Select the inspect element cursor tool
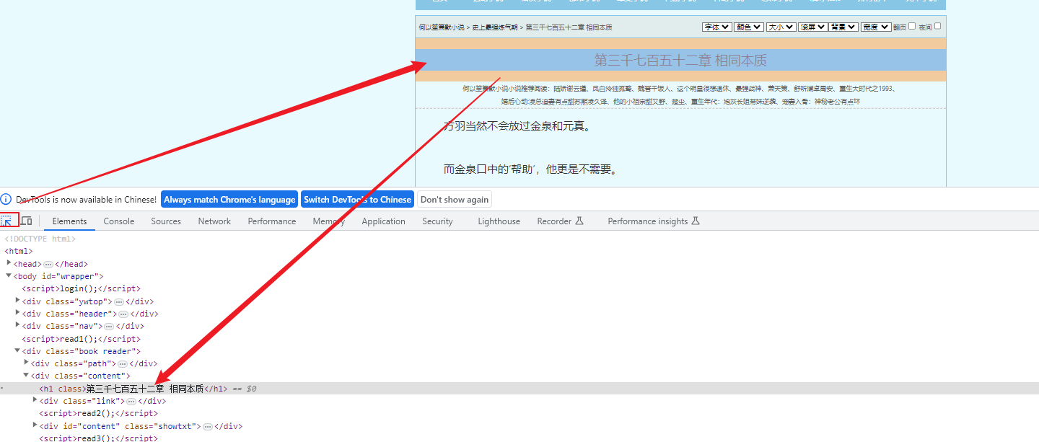 point(9,220)
